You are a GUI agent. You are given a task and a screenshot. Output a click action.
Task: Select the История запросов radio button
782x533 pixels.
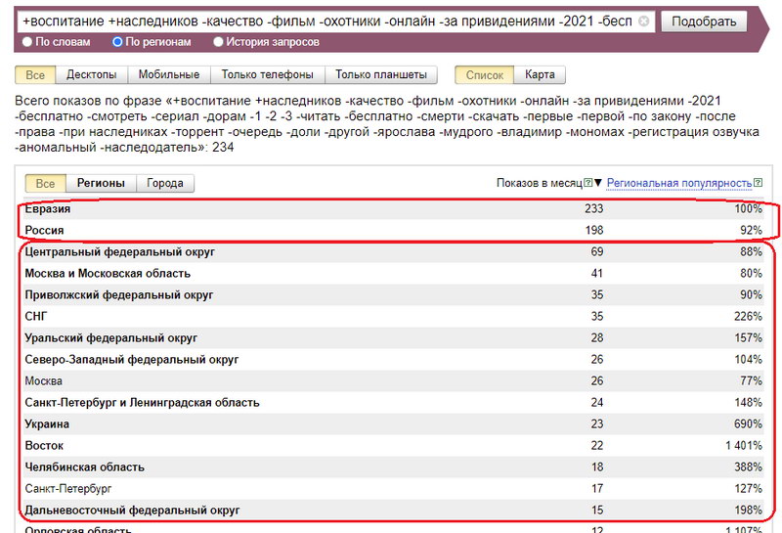[218, 42]
